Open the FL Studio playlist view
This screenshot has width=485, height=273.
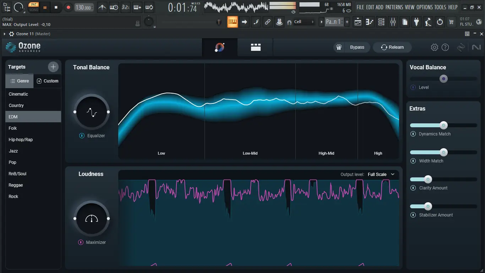pos(358,22)
